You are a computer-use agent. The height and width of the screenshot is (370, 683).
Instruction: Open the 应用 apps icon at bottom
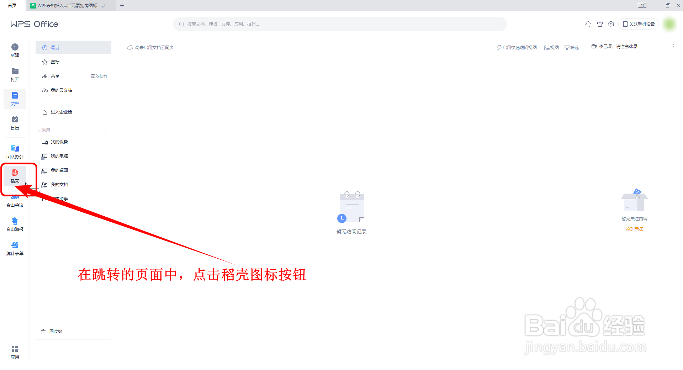[15, 351]
